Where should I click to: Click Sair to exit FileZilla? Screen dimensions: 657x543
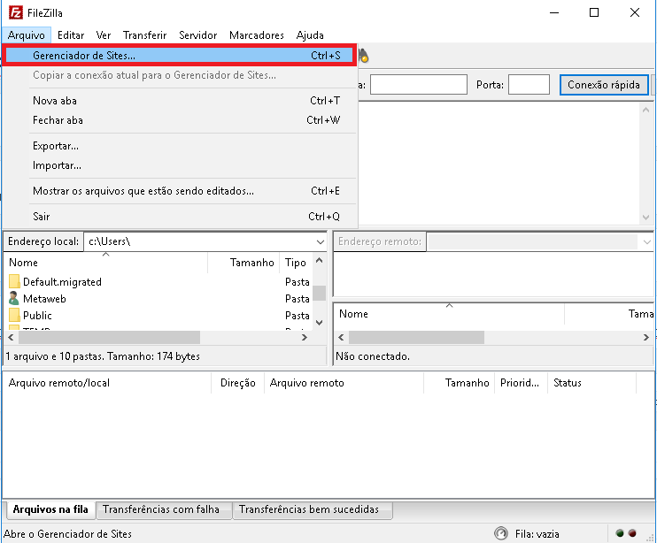pyautogui.click(x=42, y=217)
